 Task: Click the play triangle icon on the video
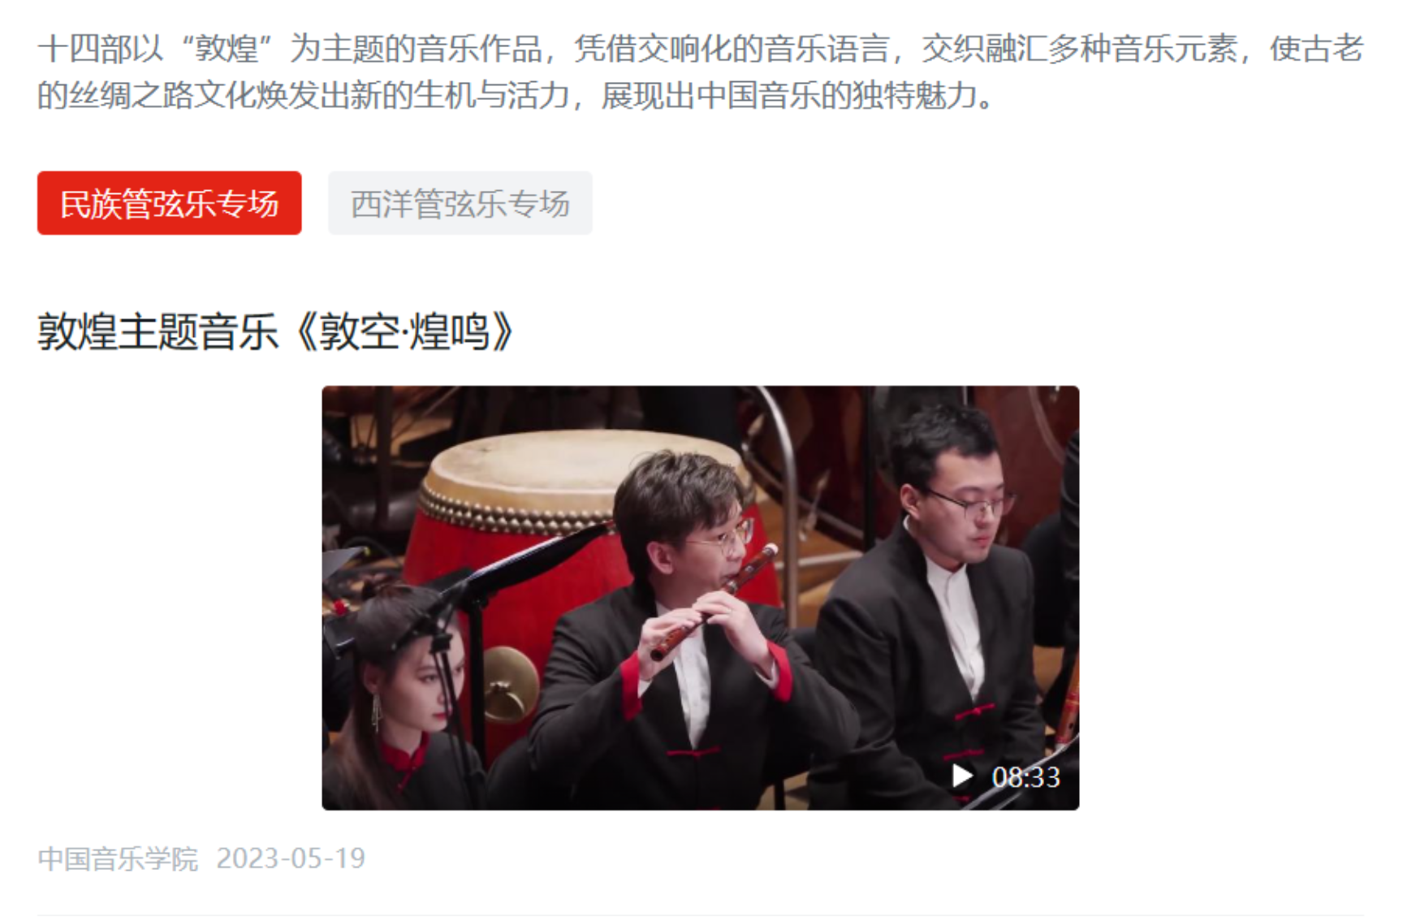pos(962,776)
